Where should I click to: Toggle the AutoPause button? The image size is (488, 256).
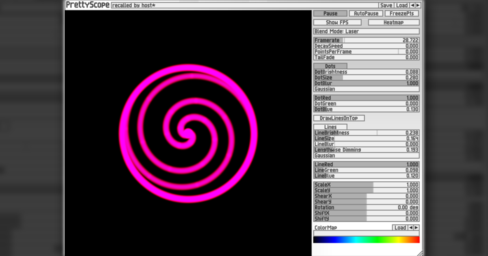366,13
